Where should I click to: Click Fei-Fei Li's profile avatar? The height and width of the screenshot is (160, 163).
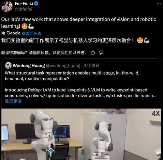click(7, 6)
